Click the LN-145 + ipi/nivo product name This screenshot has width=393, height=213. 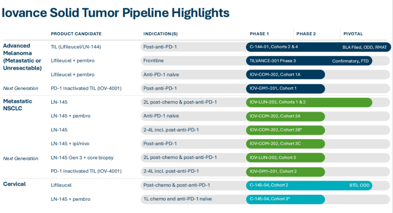coord(68,143)
